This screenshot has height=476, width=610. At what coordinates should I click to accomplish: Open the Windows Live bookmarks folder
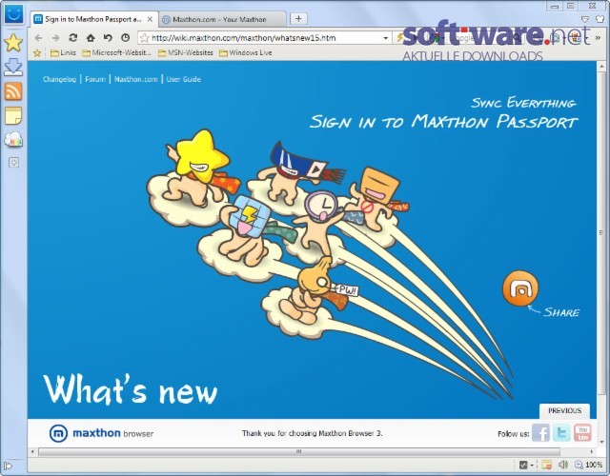(x=246, y=53)
